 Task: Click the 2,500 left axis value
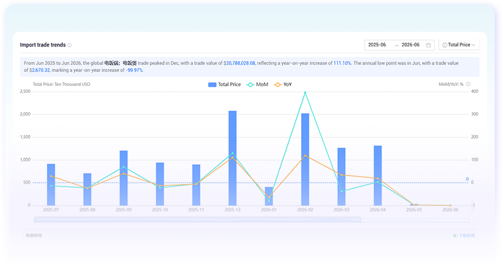click(x=25, y=91)
